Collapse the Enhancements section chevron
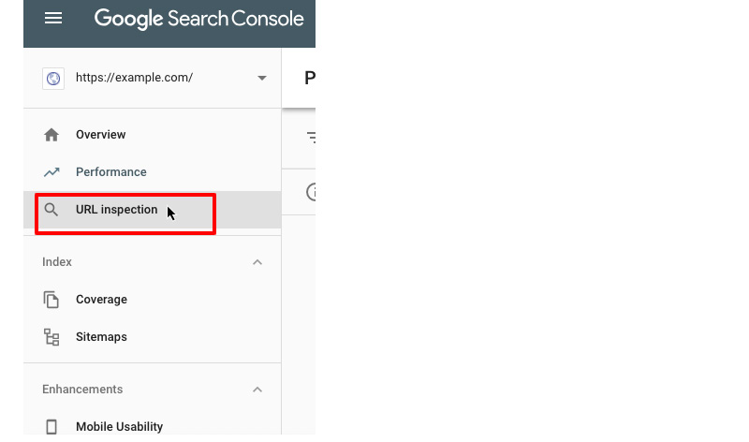 [257, 390]
